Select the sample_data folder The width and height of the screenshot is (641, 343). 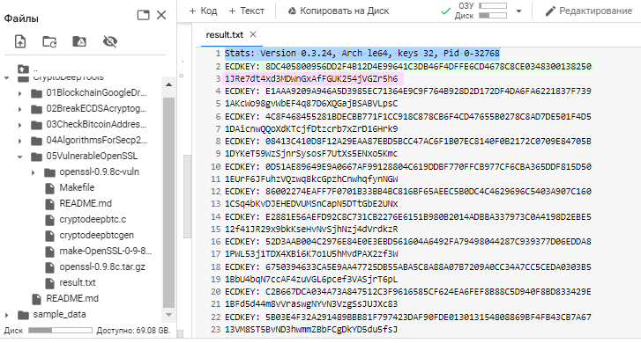coord(52,315)
